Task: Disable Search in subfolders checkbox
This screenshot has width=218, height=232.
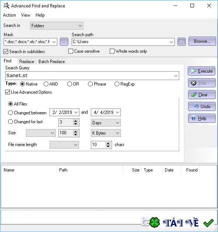Action: tap(6, 52)
